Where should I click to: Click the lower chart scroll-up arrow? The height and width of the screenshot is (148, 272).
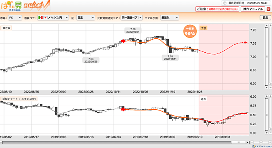pyautogui.click(x=267, y=96)
